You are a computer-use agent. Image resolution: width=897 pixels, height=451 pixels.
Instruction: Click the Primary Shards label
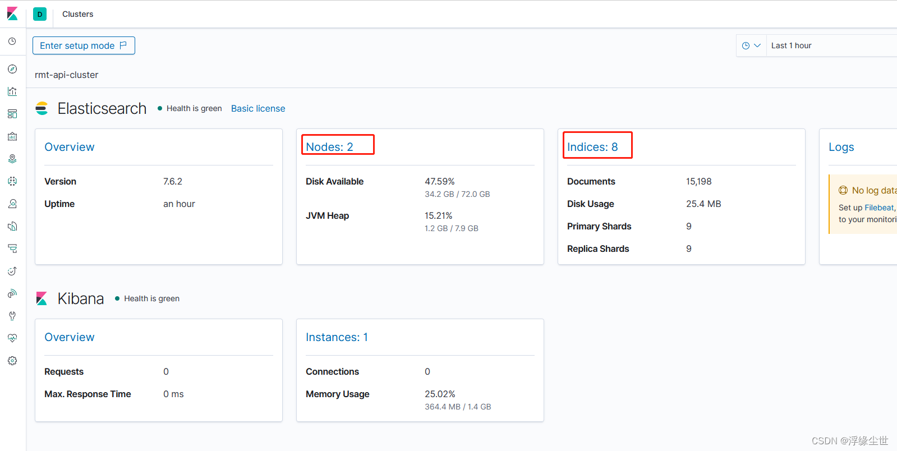[599, 226]
